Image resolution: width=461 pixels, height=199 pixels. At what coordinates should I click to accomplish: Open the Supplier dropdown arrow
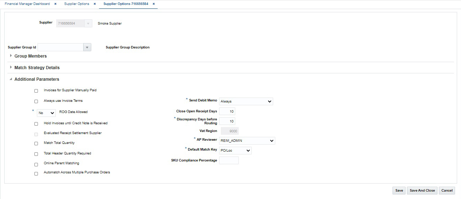[88, 24]
